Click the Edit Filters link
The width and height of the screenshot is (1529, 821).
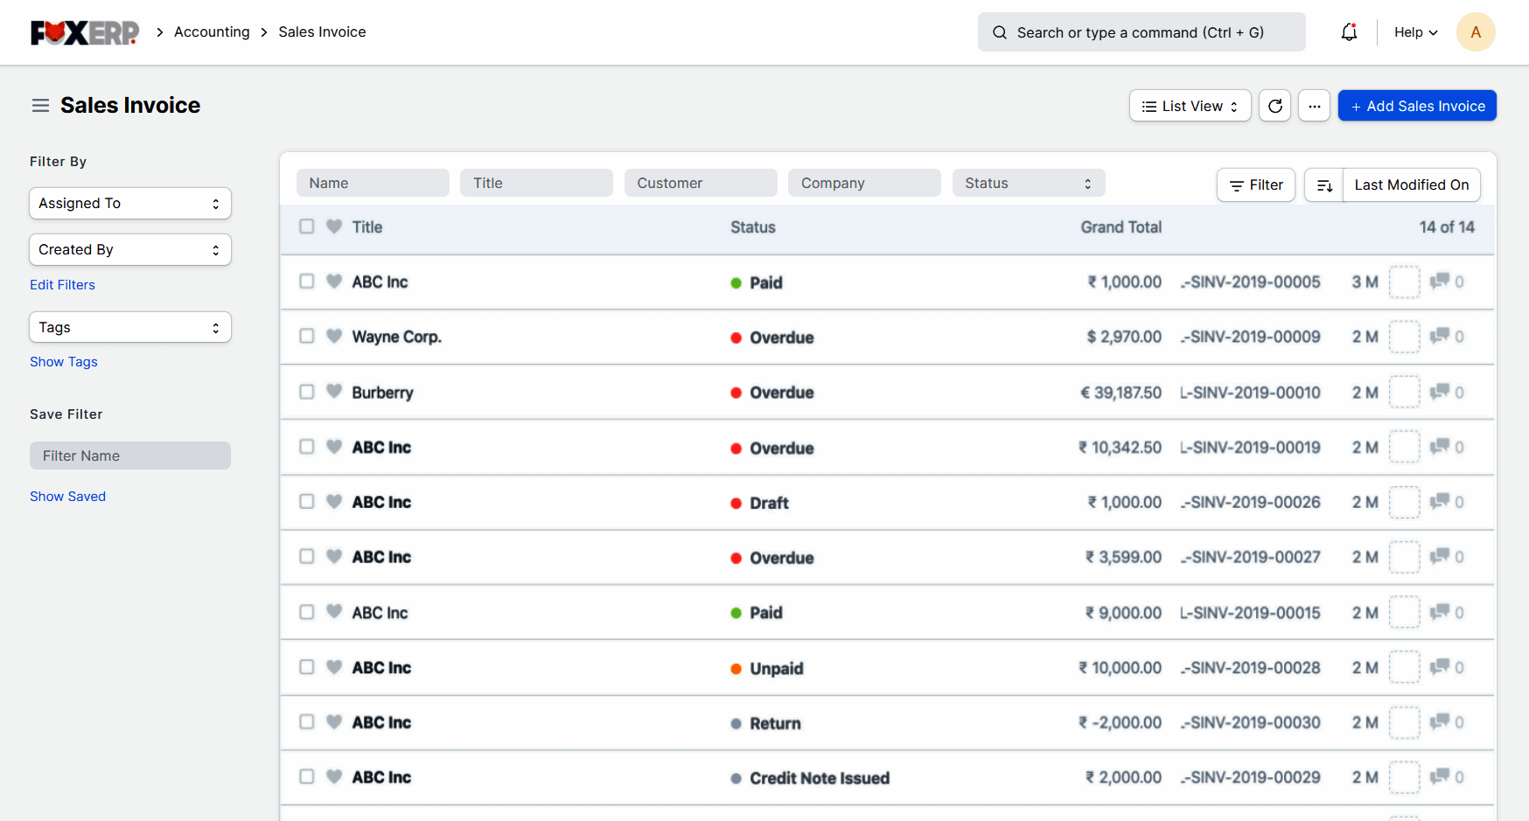click(x=62, y=285)
